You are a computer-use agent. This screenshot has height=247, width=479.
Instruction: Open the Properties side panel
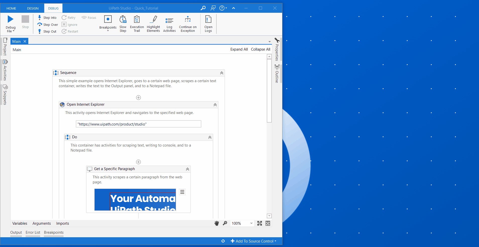pyautogui.click(x=277, y=49)
